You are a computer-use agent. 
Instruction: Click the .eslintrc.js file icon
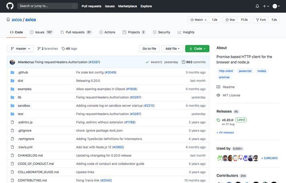(x=12, y=122)
